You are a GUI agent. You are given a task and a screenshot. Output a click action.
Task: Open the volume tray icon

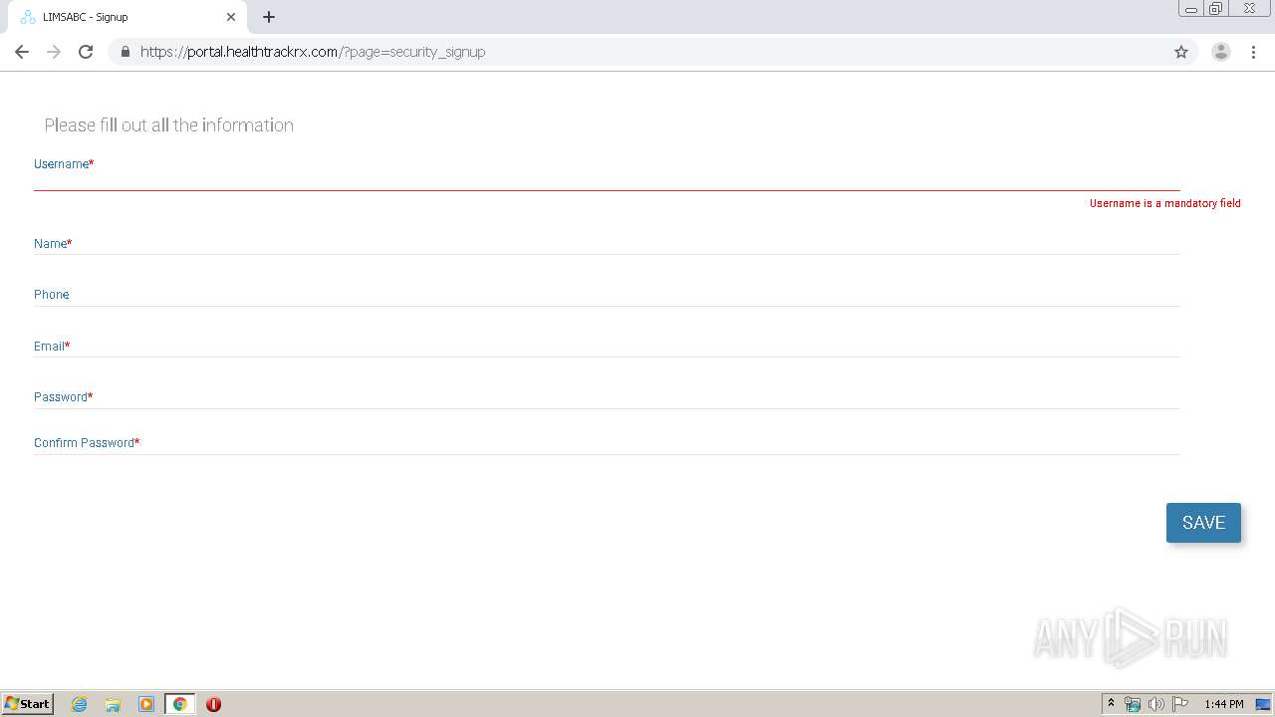pos(1156,704)
